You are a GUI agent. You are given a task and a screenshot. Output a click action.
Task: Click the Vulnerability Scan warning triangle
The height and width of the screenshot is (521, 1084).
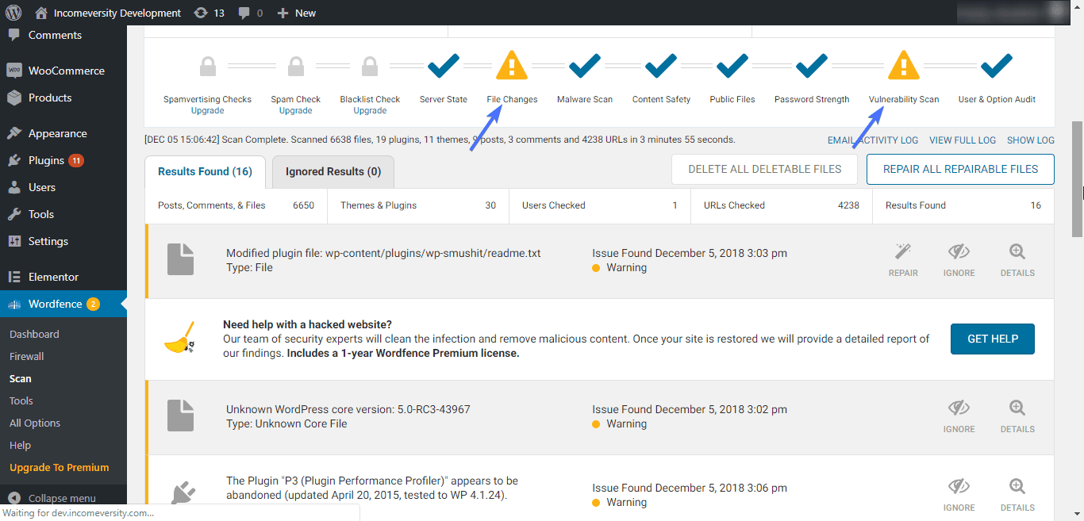(x=904, y=65)
